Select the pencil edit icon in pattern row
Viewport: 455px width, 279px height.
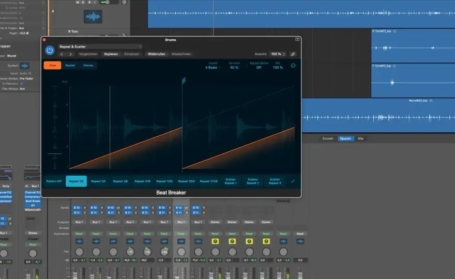tap(293, 181)
